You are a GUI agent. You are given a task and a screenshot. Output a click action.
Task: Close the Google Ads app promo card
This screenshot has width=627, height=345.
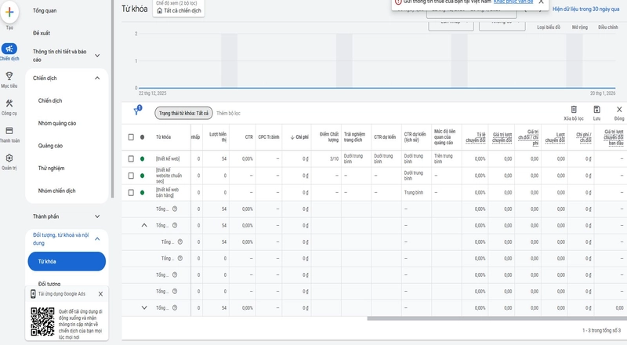click(100, 294)
